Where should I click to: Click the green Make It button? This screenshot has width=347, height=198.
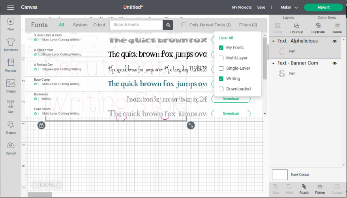coord(323,7)
